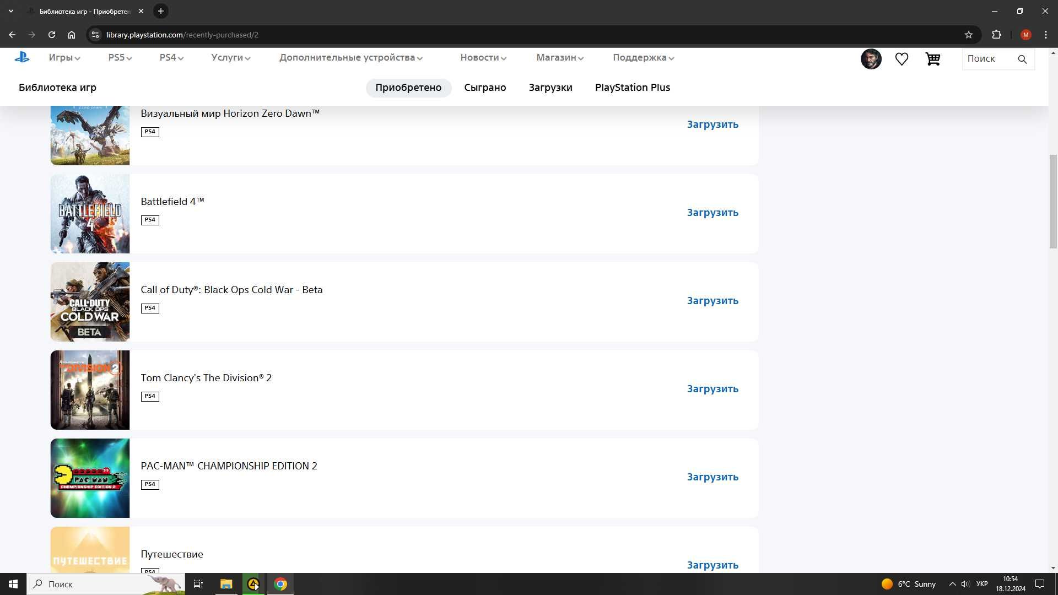The height and width of the screenshot is (595, 1058).
Task: Open Cold War Beta cover thumbnail
Action: (x=90, y=302)
